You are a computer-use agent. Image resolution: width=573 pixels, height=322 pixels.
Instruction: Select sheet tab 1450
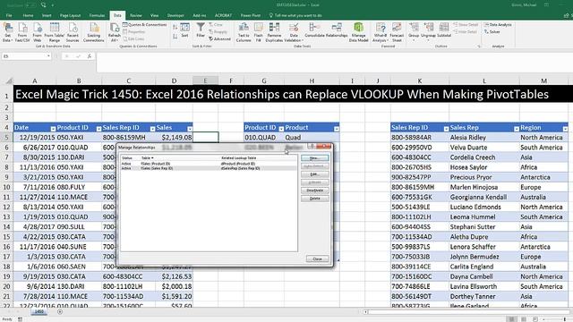(x=38, y=312)
